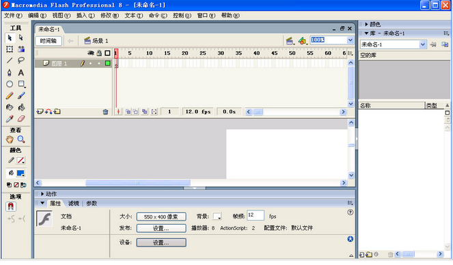Click the Black and White icon

pyautogui.click(x=9, y=185)
